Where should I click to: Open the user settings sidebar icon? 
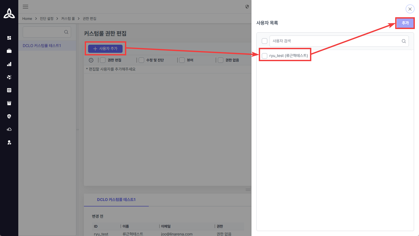tap(9, 142)
